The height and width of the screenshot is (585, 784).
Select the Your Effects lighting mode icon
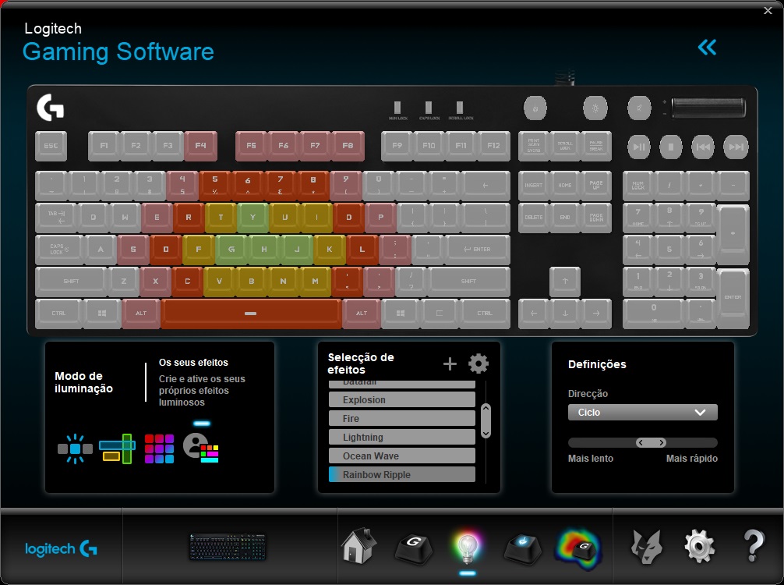tap(201, 448)
